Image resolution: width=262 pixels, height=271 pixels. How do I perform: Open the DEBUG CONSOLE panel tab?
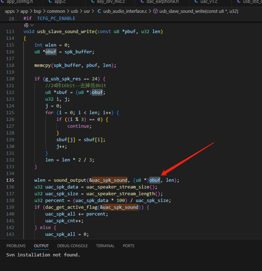coord(73,246)
